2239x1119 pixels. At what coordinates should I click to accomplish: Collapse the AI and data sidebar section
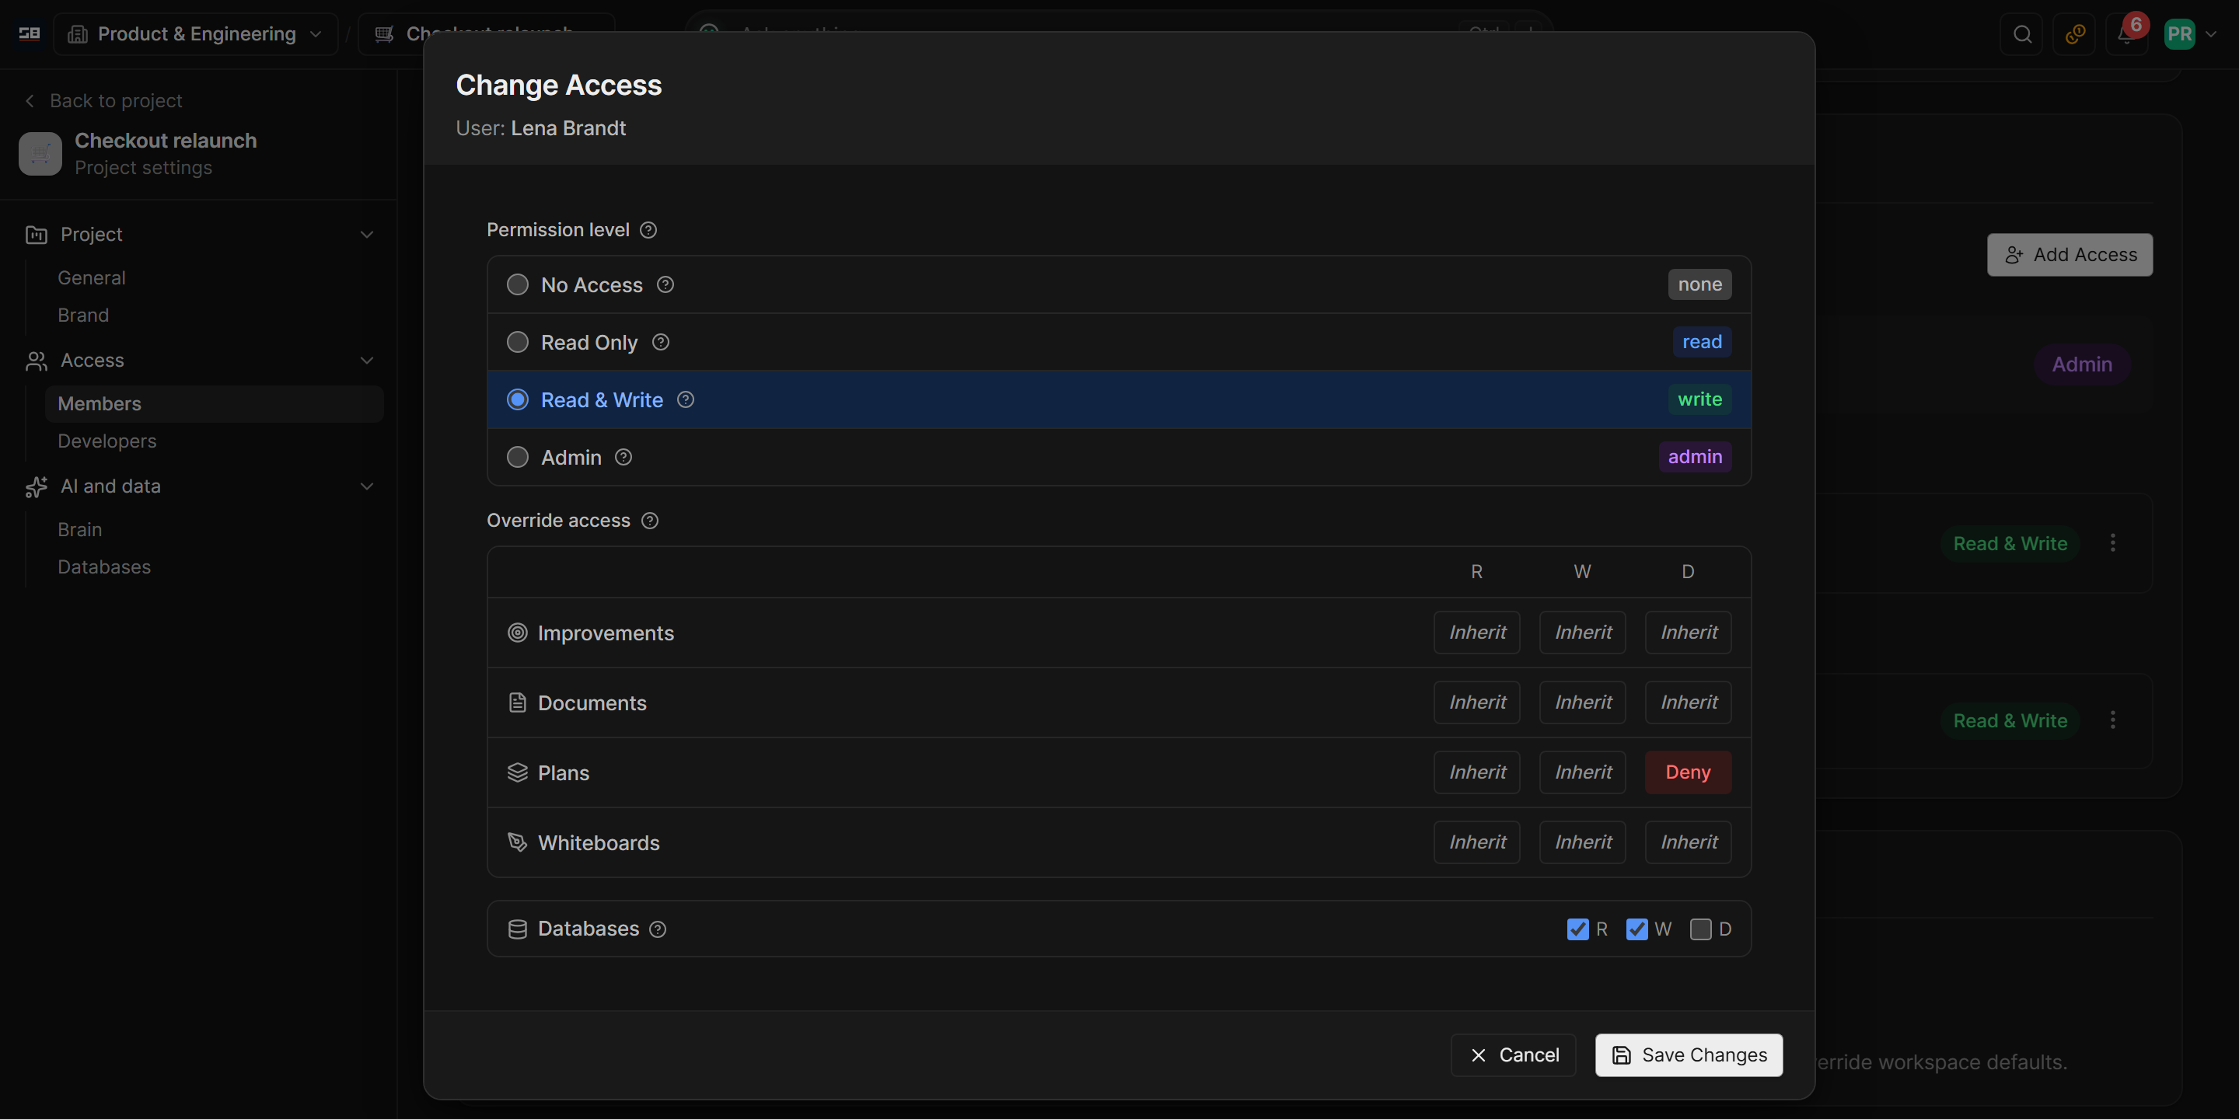(367, 486)
